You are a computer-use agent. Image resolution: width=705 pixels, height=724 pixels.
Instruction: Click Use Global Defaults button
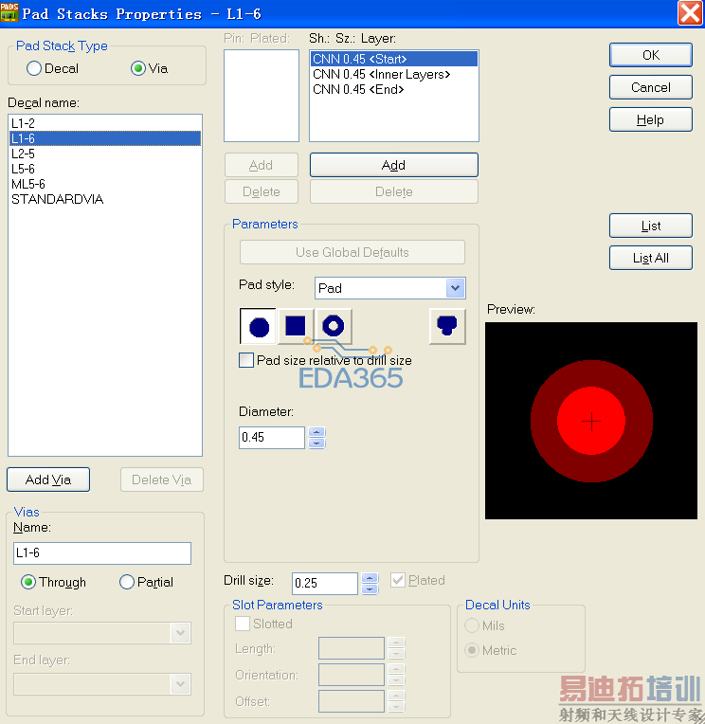352,252
